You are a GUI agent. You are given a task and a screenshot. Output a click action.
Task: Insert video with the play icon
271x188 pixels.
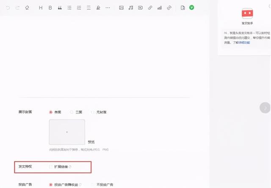coord(140,8)
